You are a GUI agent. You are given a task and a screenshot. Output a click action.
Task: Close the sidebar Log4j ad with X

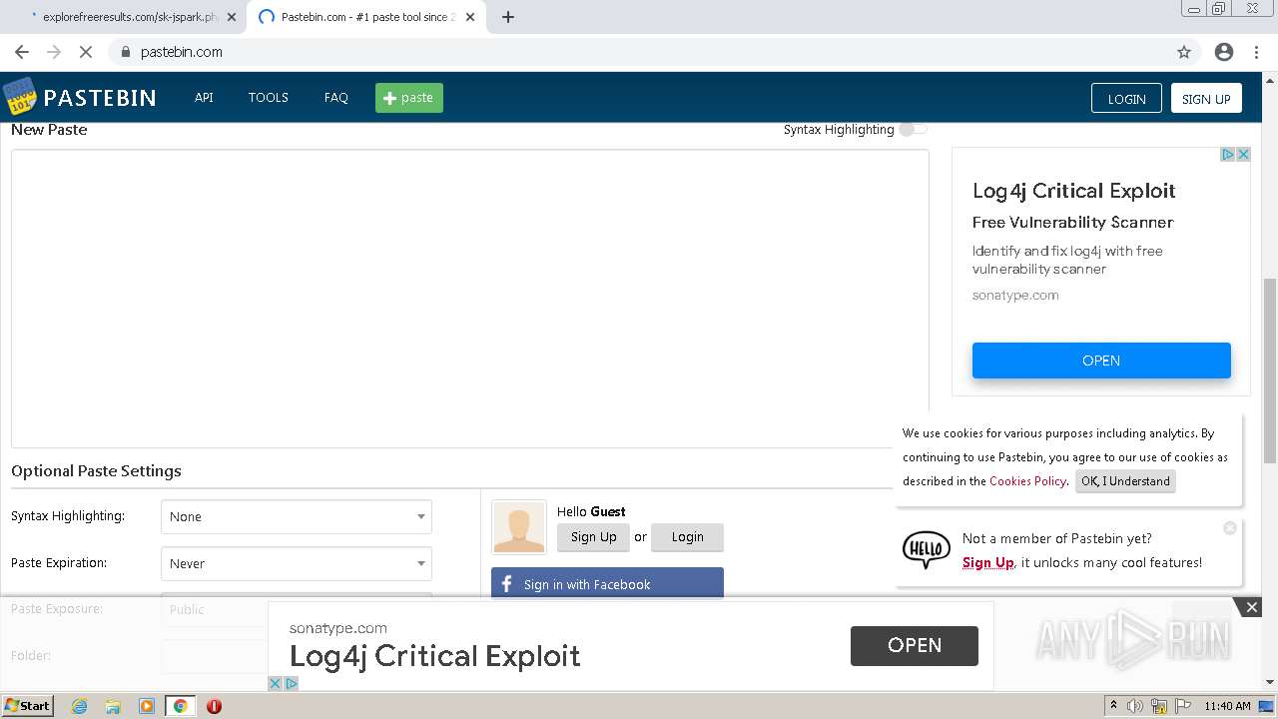pyautogui.click(x=1243, y=154)
